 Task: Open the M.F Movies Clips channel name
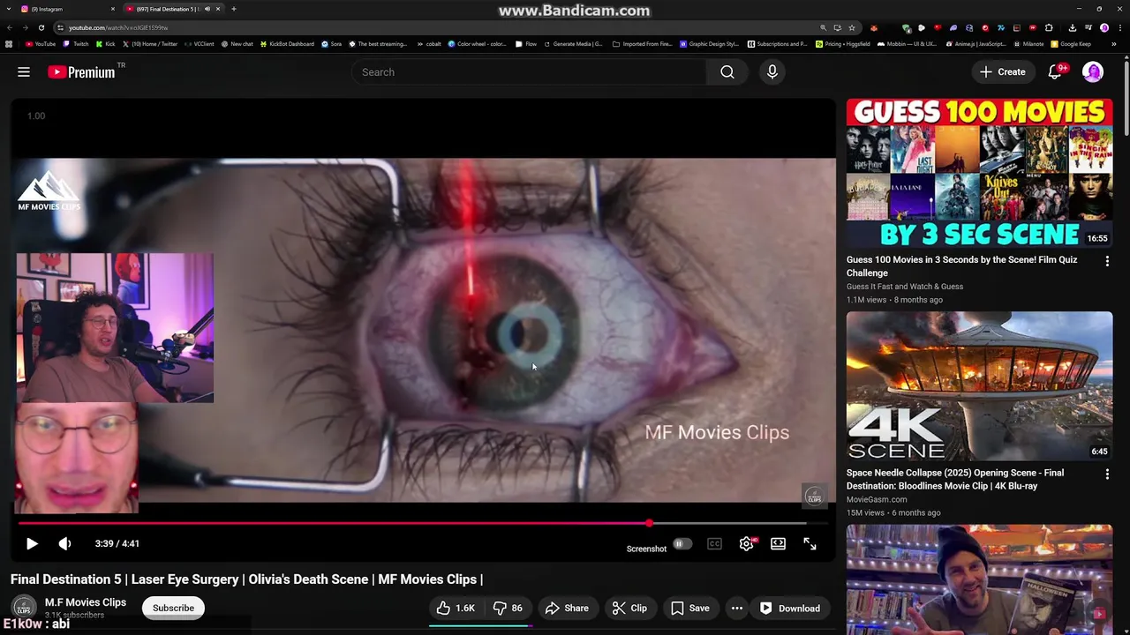[86, 602]
